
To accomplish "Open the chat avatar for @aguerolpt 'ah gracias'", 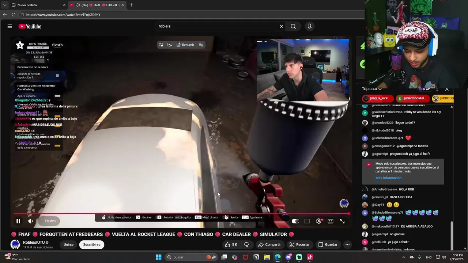I will [365, 234].
